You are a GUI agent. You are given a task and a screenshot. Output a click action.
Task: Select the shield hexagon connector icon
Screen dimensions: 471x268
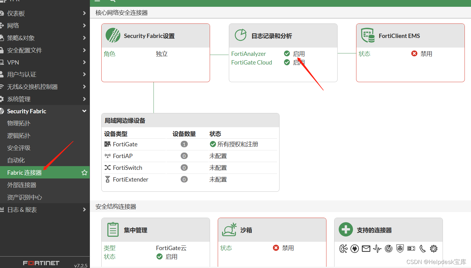pyautogui.click(x=400, y=249)
